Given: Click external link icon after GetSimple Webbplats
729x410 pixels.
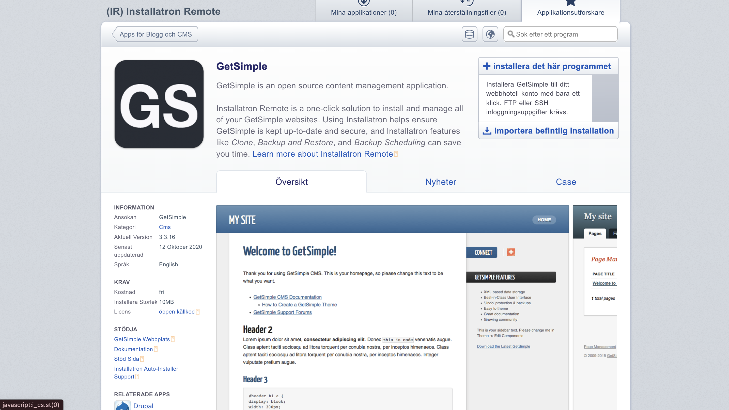Looking at the screenshot, I should click(x=173, y=339).
